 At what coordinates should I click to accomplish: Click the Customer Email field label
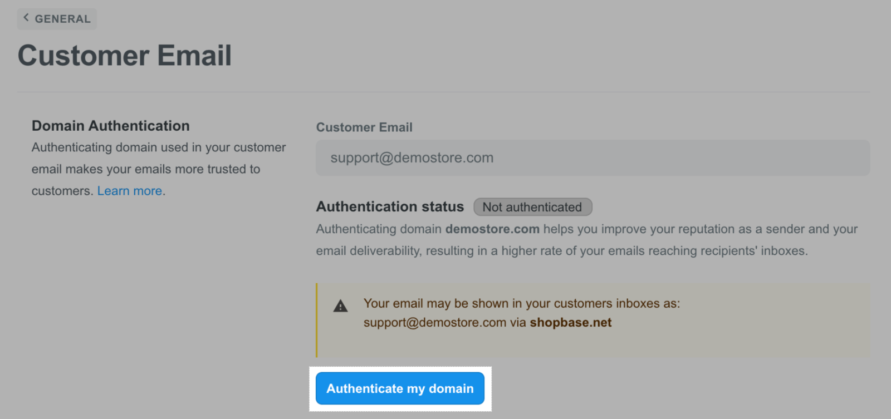pyautogui.click(x=364, y=127)
